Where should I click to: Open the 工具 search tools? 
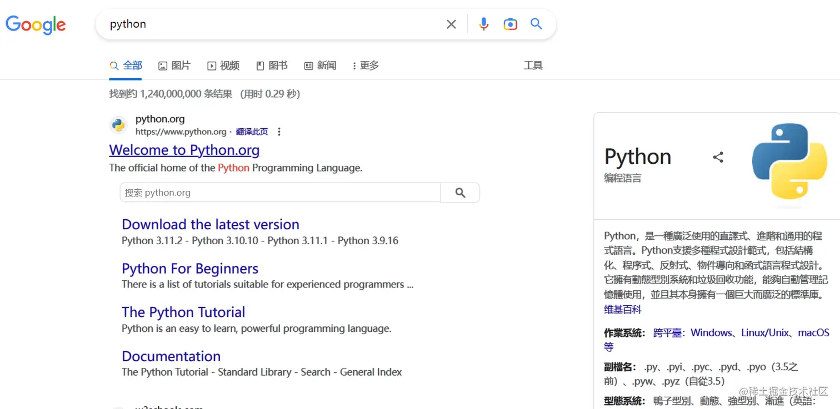pyautogui.click(x=533, y=65)
